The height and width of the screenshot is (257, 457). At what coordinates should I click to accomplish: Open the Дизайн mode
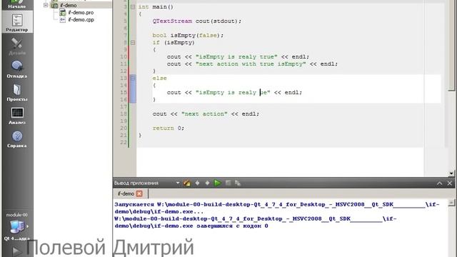[x=17, y=46]
